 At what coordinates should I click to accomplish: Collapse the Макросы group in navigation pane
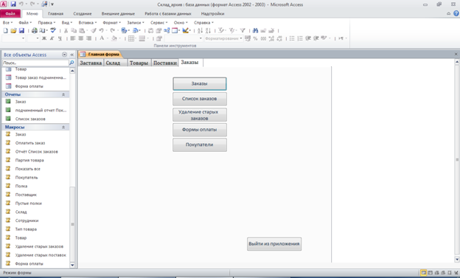click(x=63, y=127)
